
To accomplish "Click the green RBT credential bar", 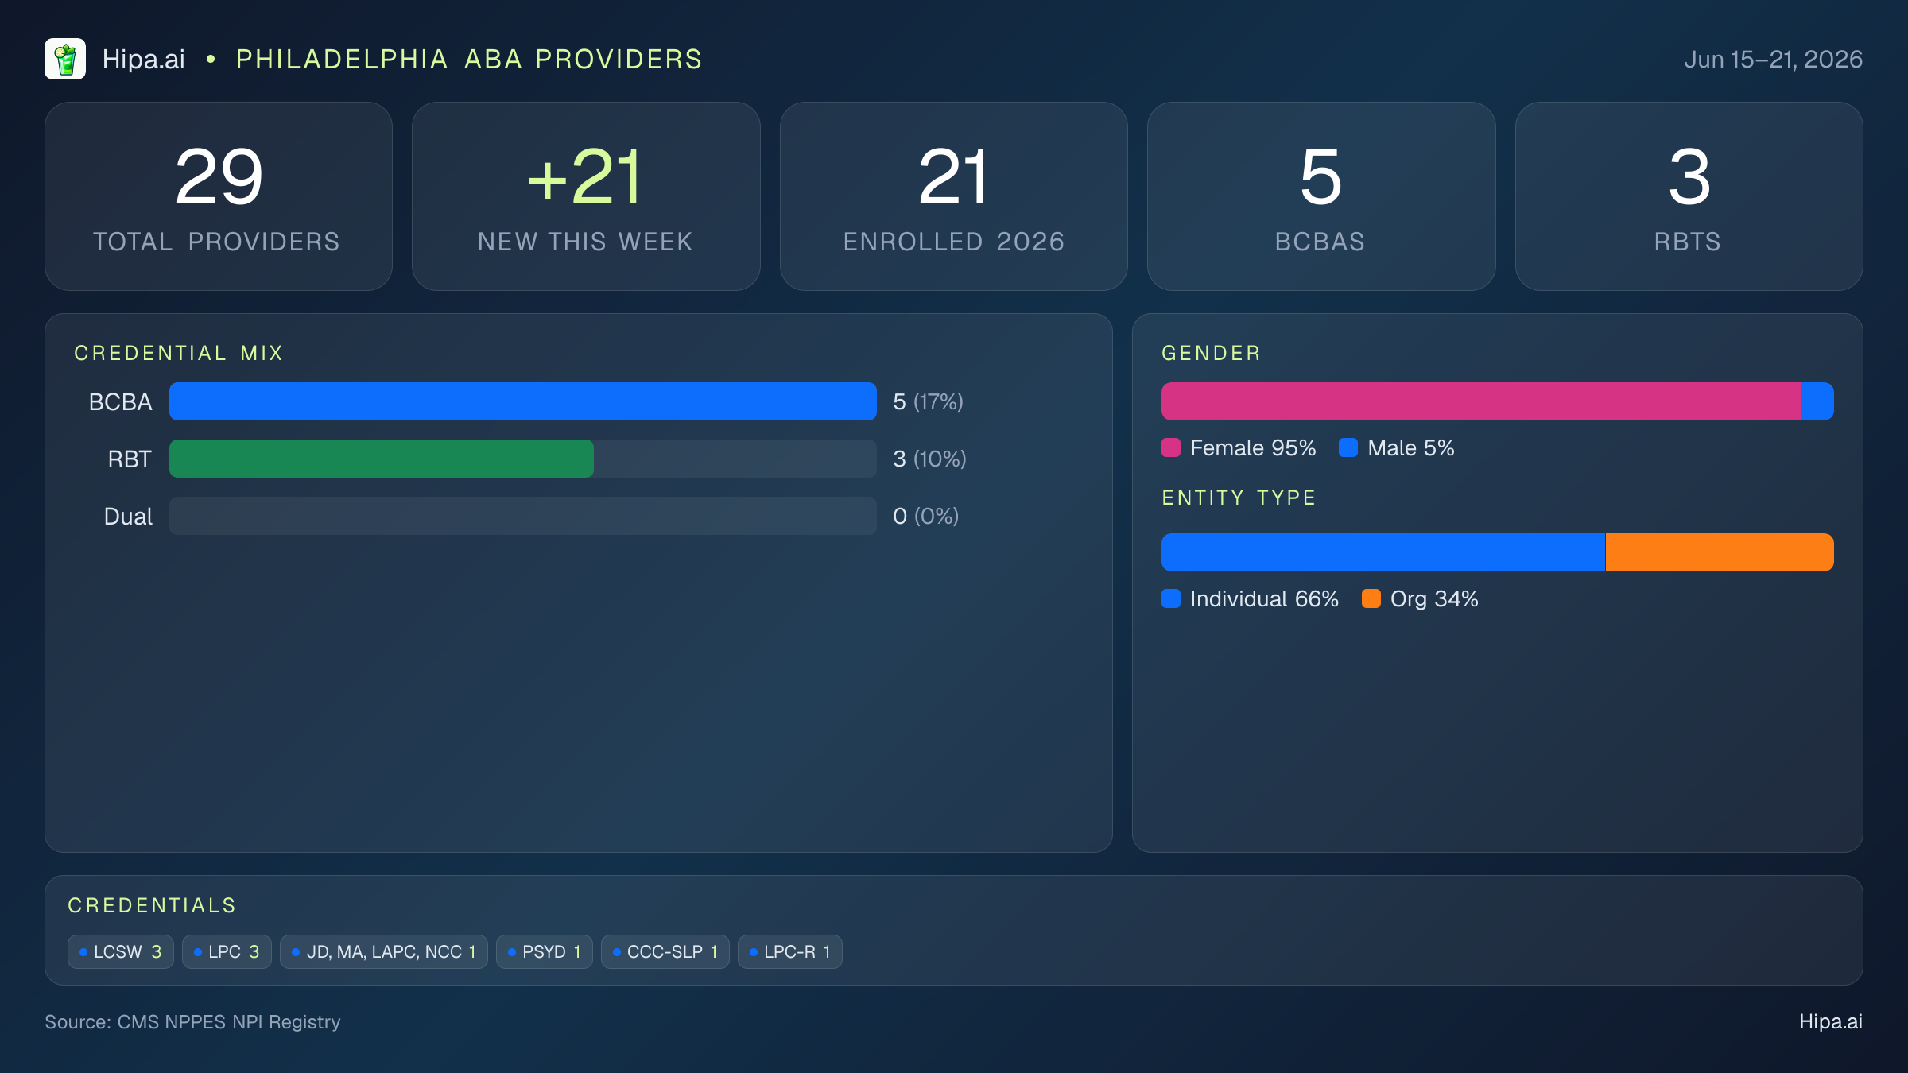I will pyautogui.click(x=382, y=459).
